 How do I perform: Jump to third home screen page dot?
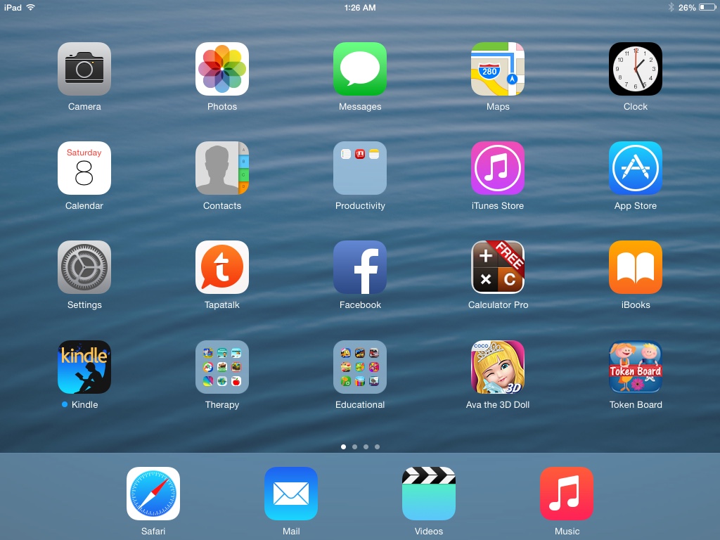tap(366, 446)
